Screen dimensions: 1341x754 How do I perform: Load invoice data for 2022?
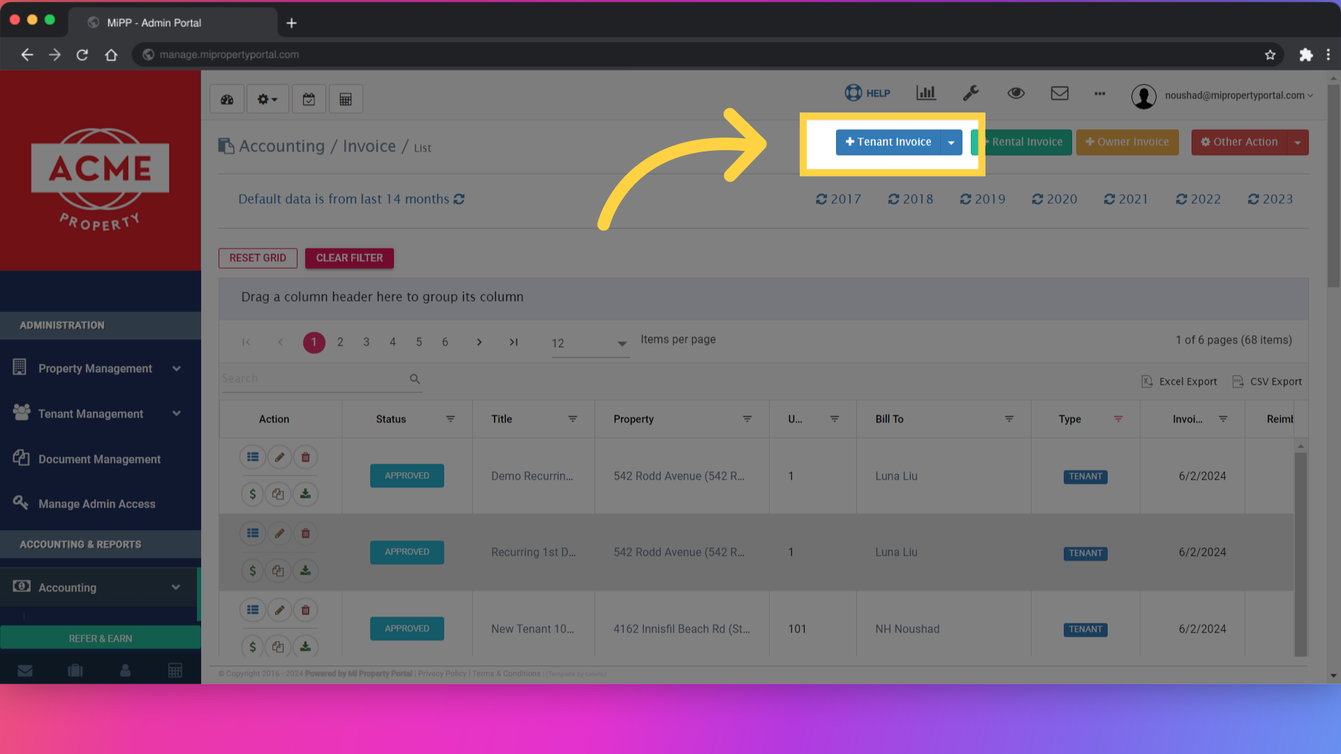click(x=1199, y=200)
